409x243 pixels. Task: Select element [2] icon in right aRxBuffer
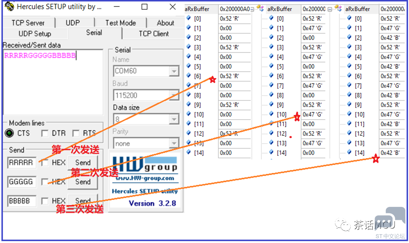click(349, 37)
